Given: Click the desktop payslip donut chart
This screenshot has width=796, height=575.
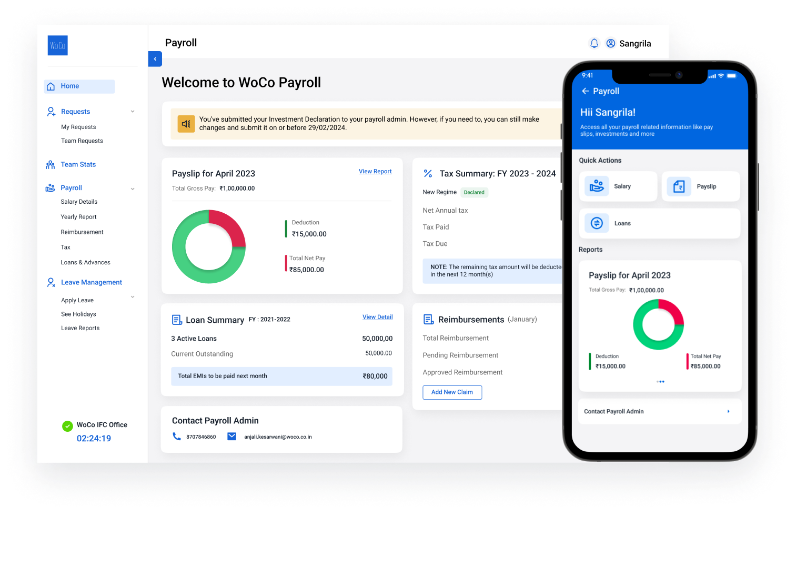Looking at the screenshot, I should (x=209, y=246).
